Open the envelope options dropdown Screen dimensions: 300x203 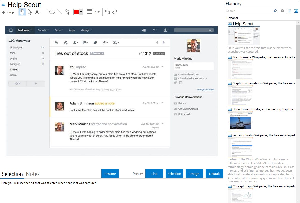[x=116, y=43]
